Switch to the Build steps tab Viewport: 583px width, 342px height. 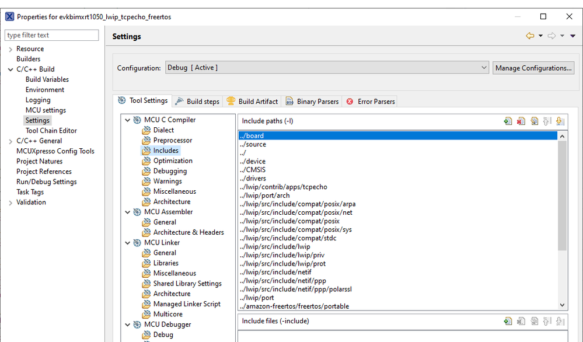click(x=197, y=102)
